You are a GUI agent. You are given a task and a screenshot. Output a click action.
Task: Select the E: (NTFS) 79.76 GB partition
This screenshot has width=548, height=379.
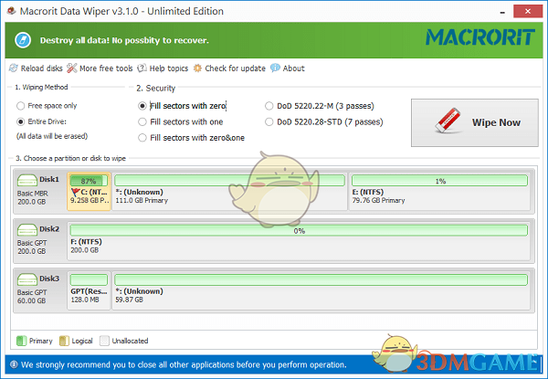pyautogui.click(x=439, y=192)
